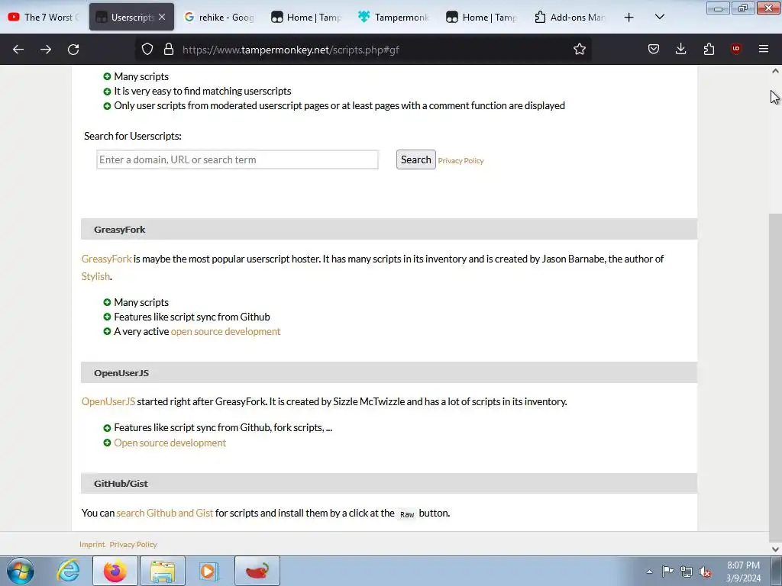View site security via the padlock icon

point(169,50)
